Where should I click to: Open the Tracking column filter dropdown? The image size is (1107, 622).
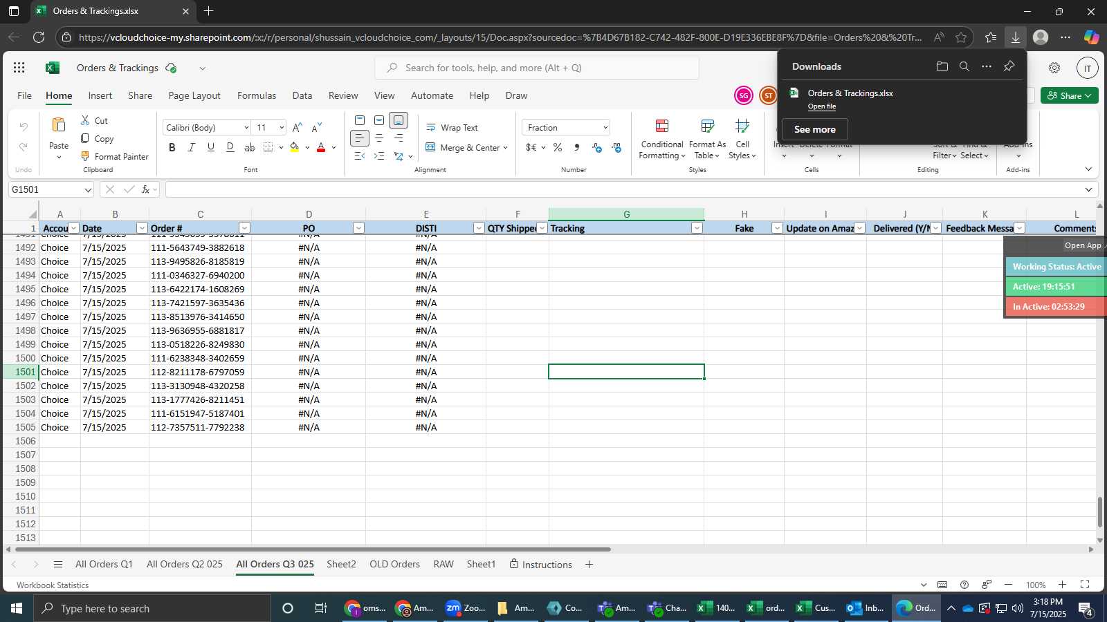coord(697,228)
